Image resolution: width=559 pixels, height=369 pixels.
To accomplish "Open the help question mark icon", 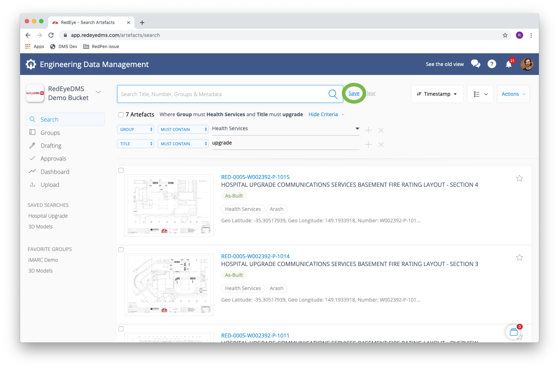I will click(x=492, y=64).
